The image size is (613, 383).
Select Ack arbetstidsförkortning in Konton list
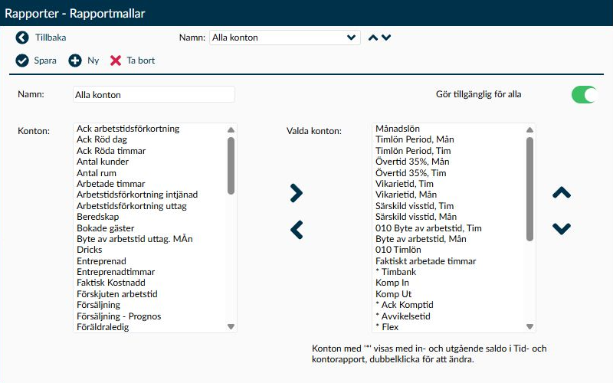tap(128, 129)
